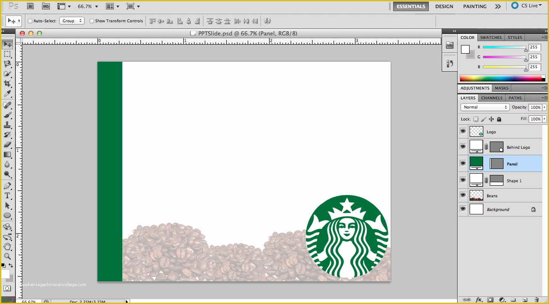The width and height of the screenshot is (549, 304).
Task: Delete the layer with the trash icon
Action: pyautogui.click(x=537, y=300)
